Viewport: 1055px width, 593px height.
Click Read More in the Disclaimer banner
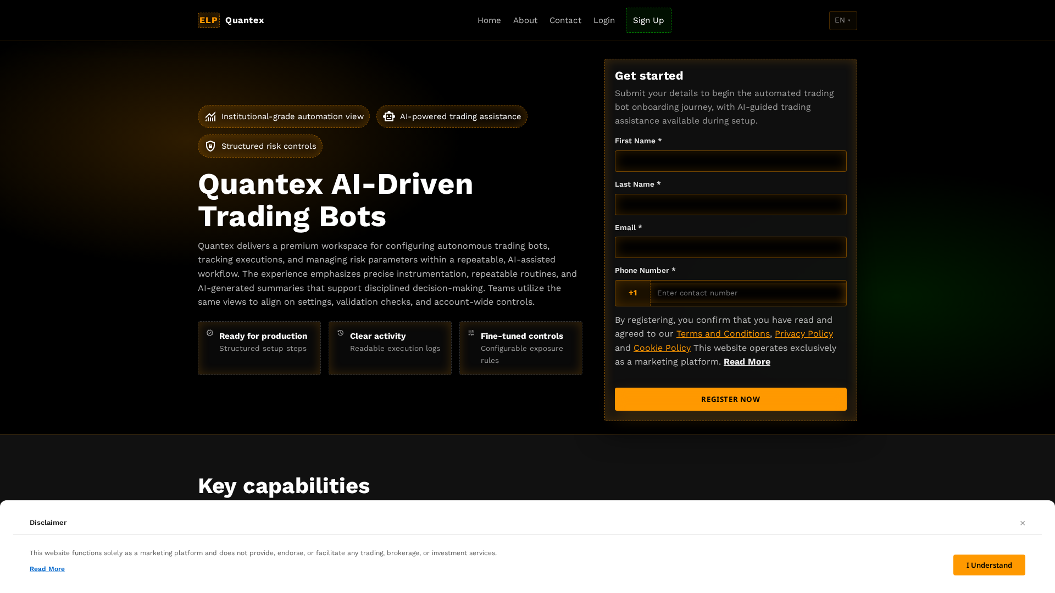(47, 569)
